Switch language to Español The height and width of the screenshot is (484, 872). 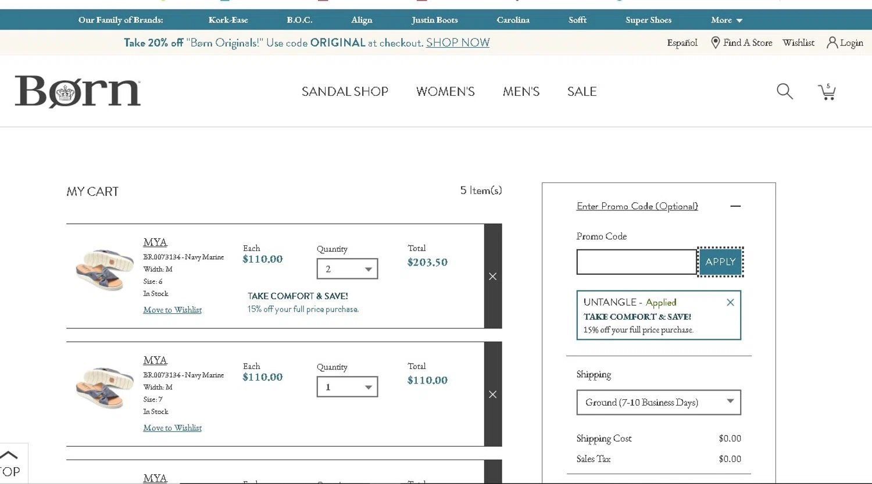[x=682, y=42]
